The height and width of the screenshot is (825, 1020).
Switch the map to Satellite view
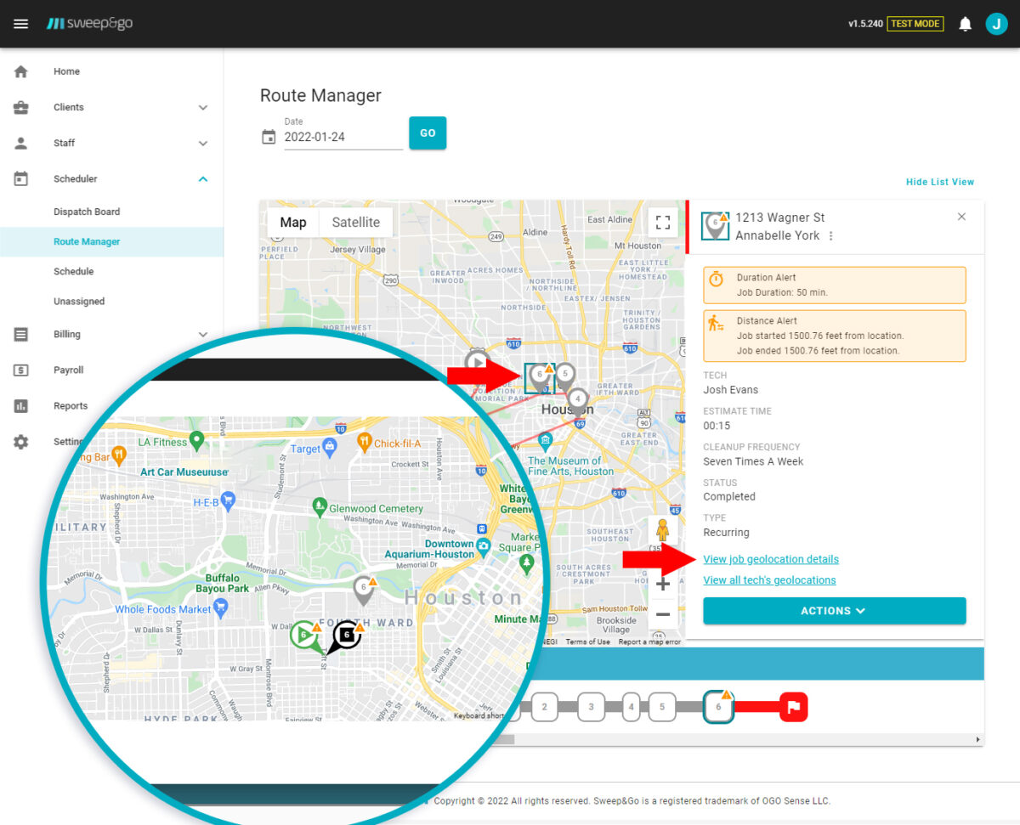tap(355, 222)
